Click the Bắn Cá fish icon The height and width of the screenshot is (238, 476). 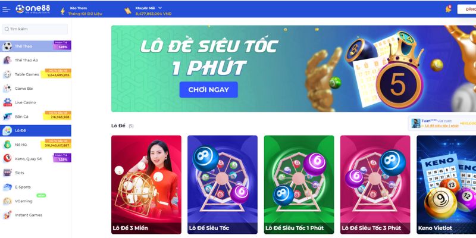pos(7,117)
